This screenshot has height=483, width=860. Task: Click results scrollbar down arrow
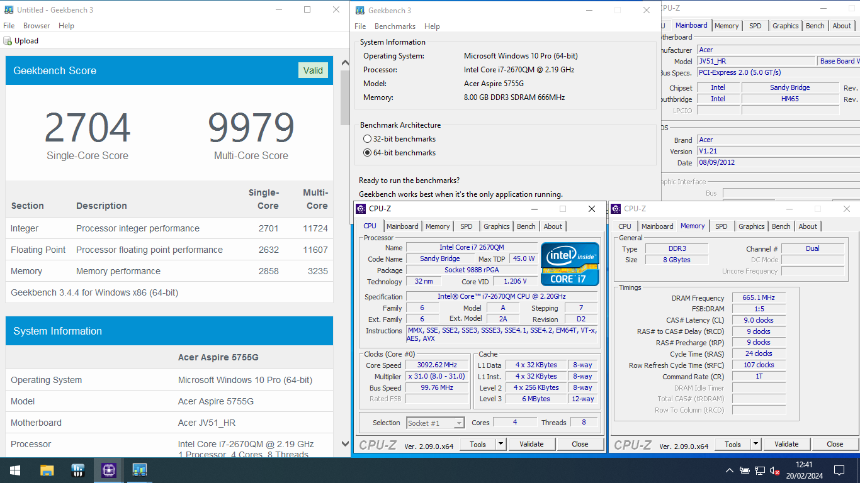tap(344, 443)
